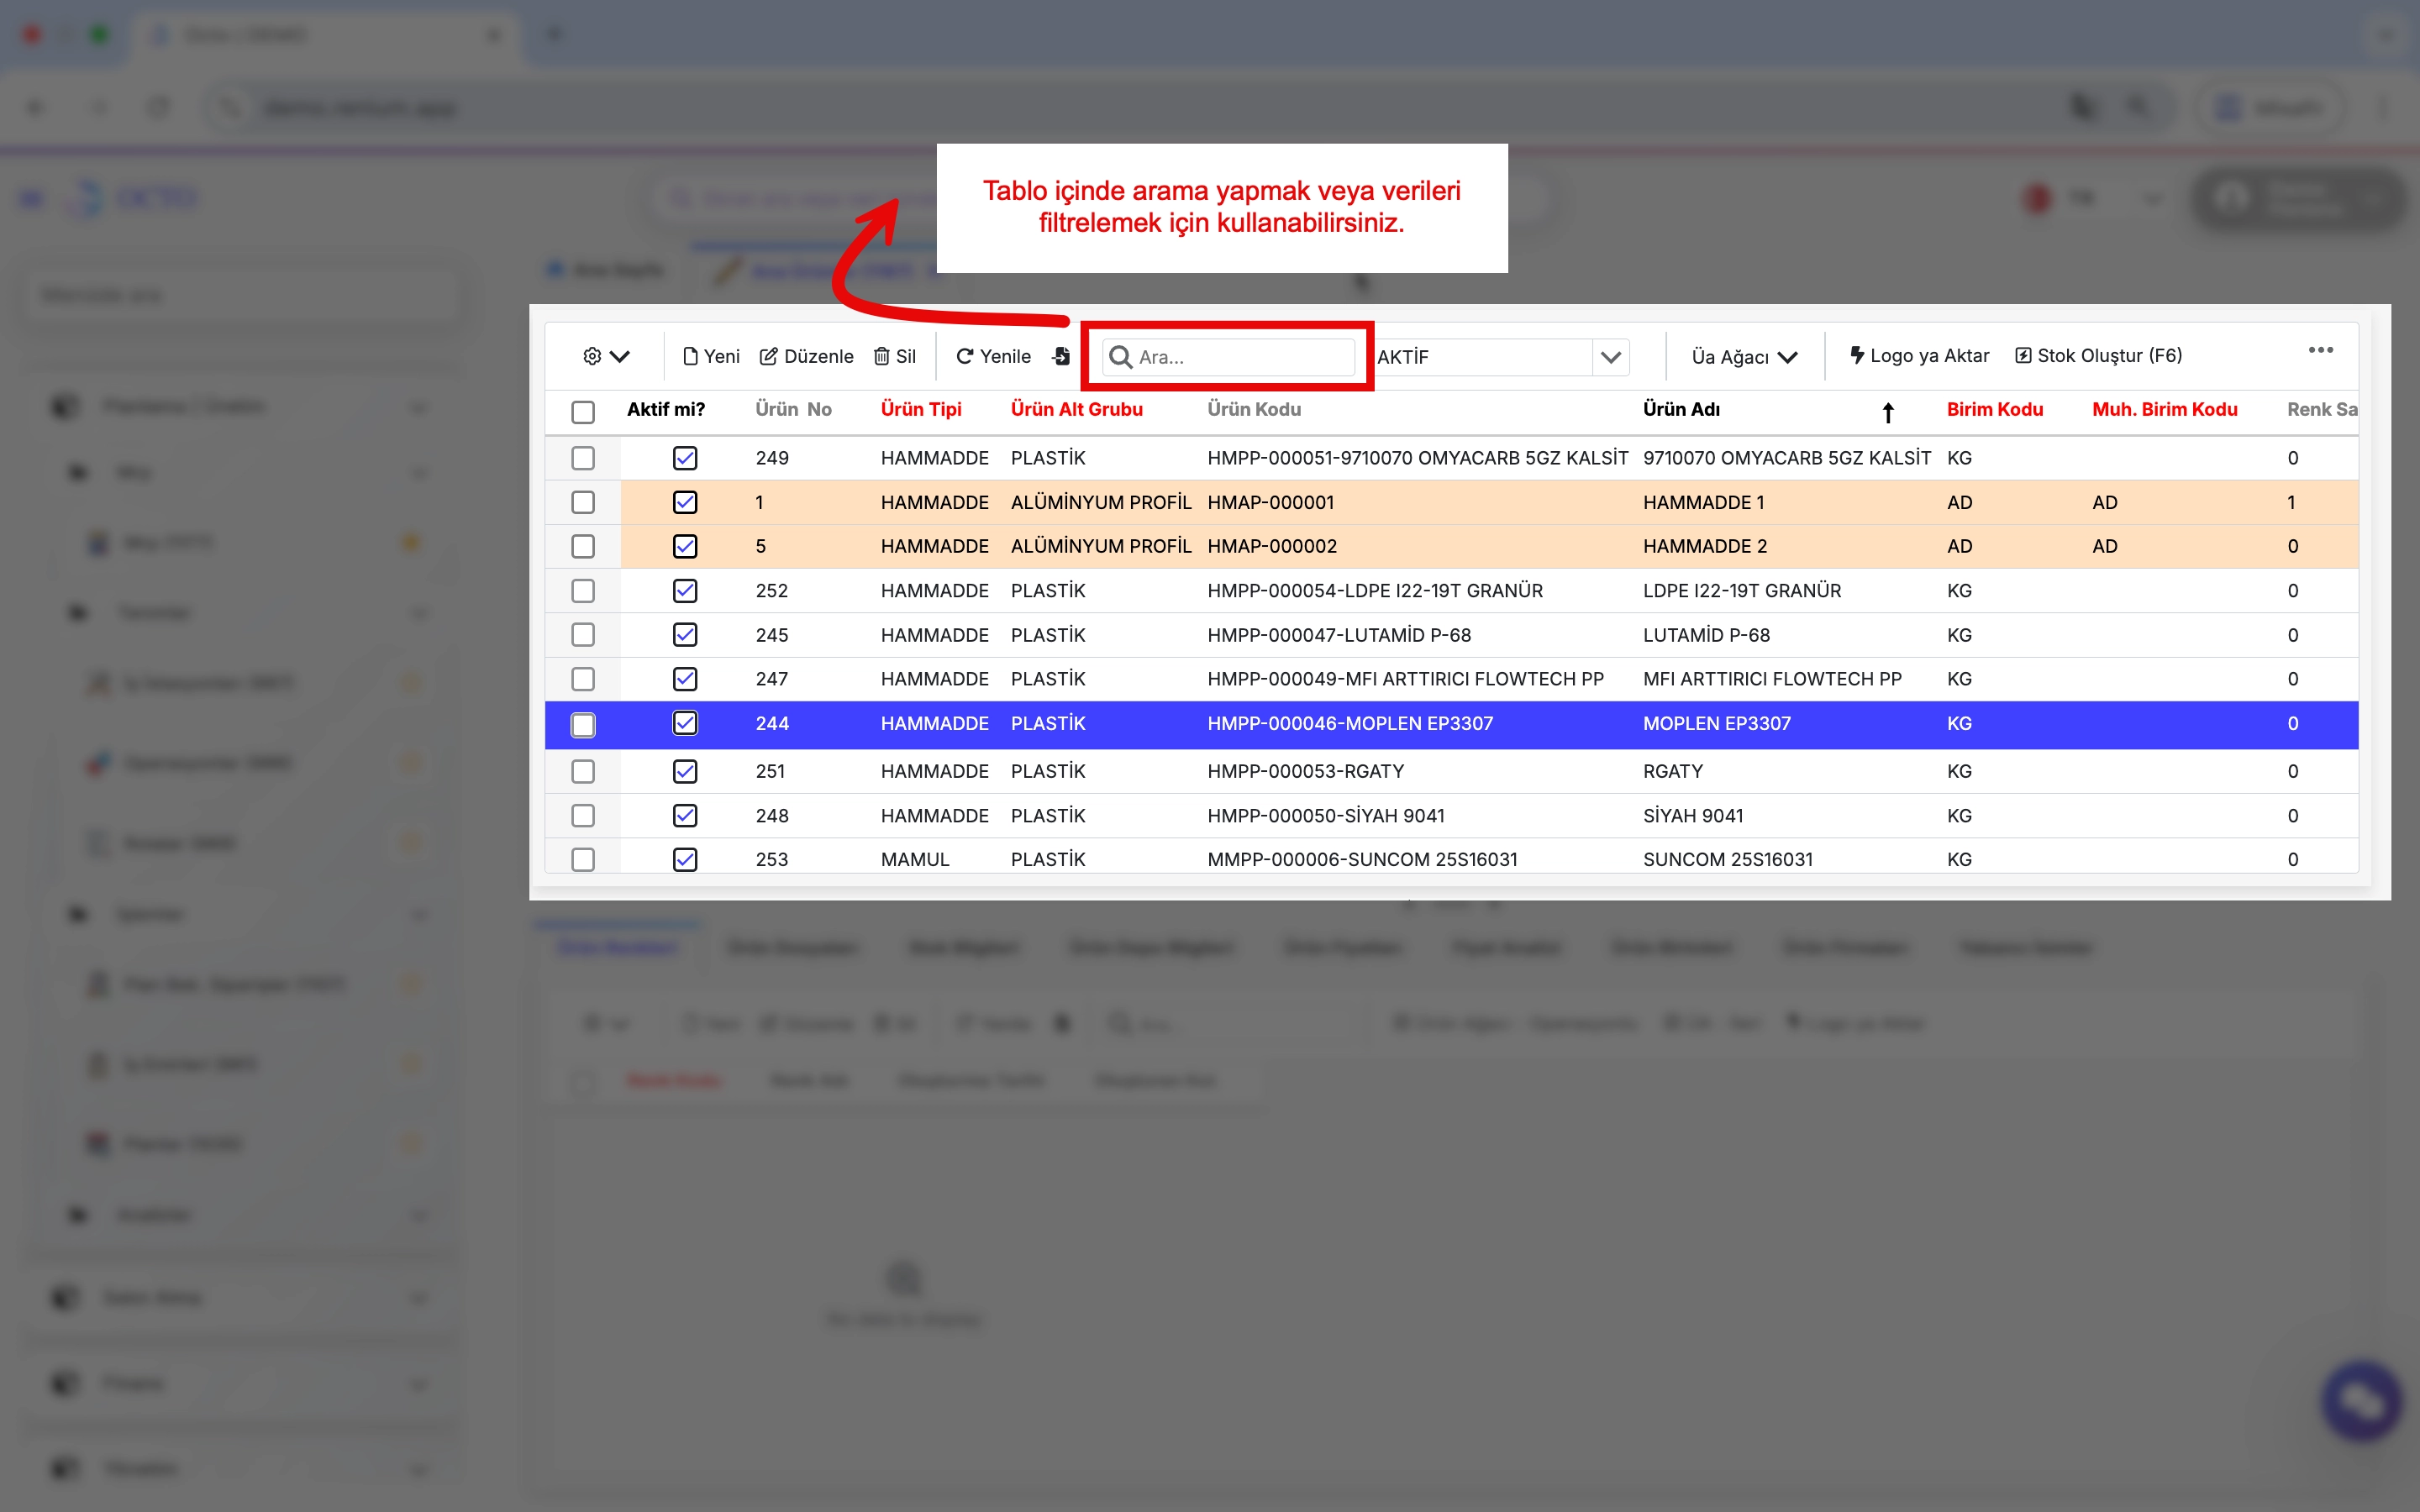Uncheck the Aktif mi box for HAMMADDE 1
This screenshot has width=2420, height=1512.
click(685, 502)
